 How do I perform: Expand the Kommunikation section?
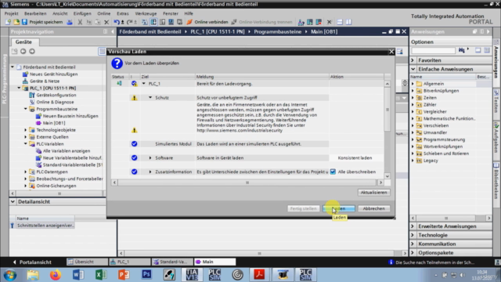[413, 244]
